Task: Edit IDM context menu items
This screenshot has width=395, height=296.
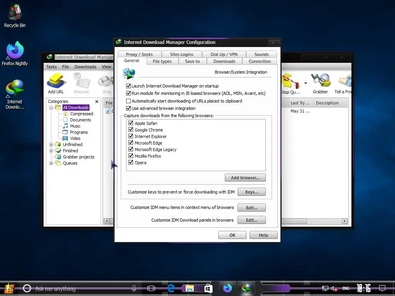Action: [x=252, y=208]
